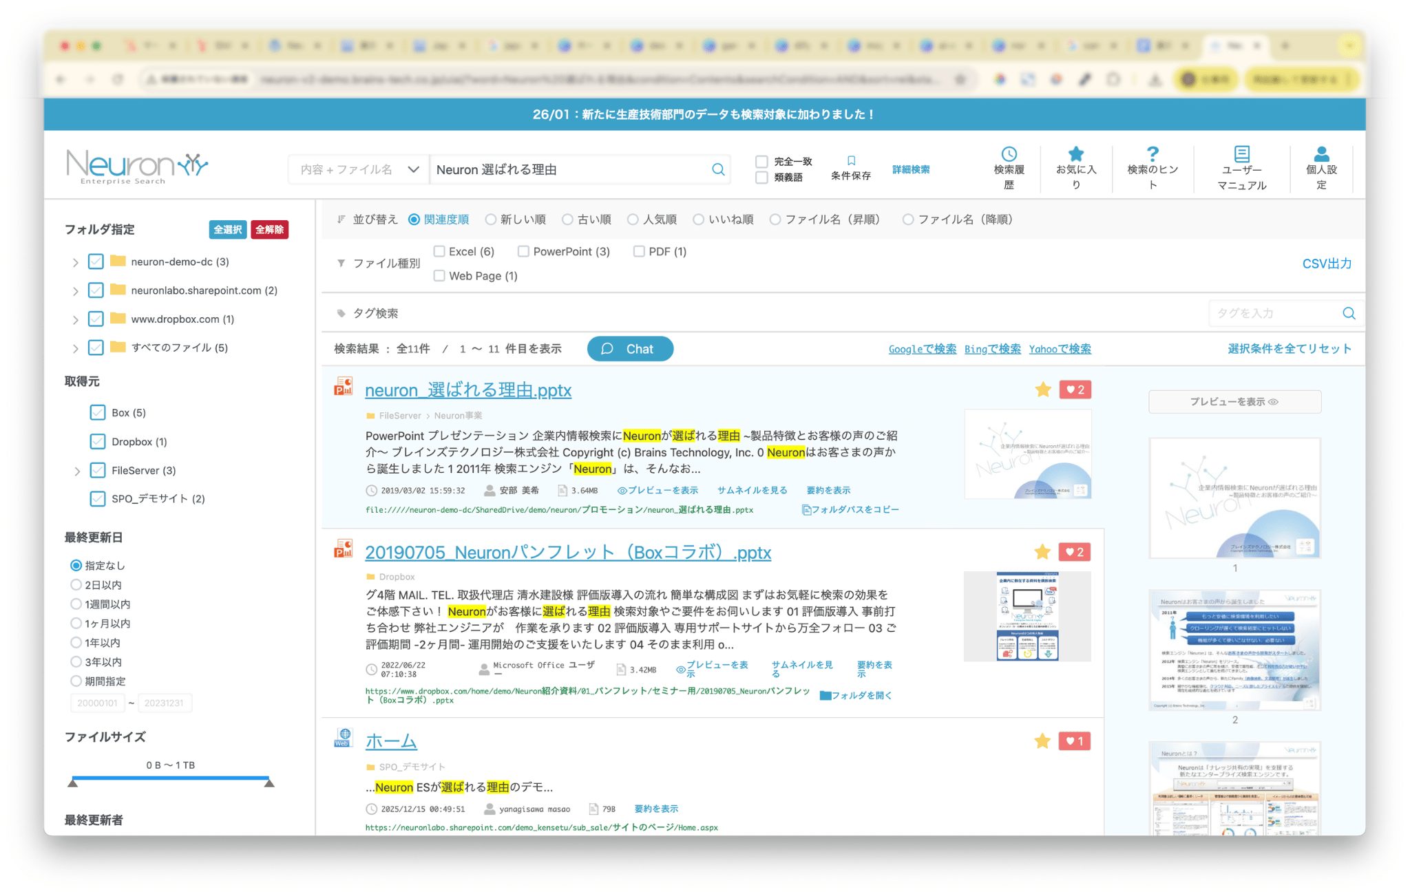Enable the 完全一致 exact match checkbox

coord(761,162)
